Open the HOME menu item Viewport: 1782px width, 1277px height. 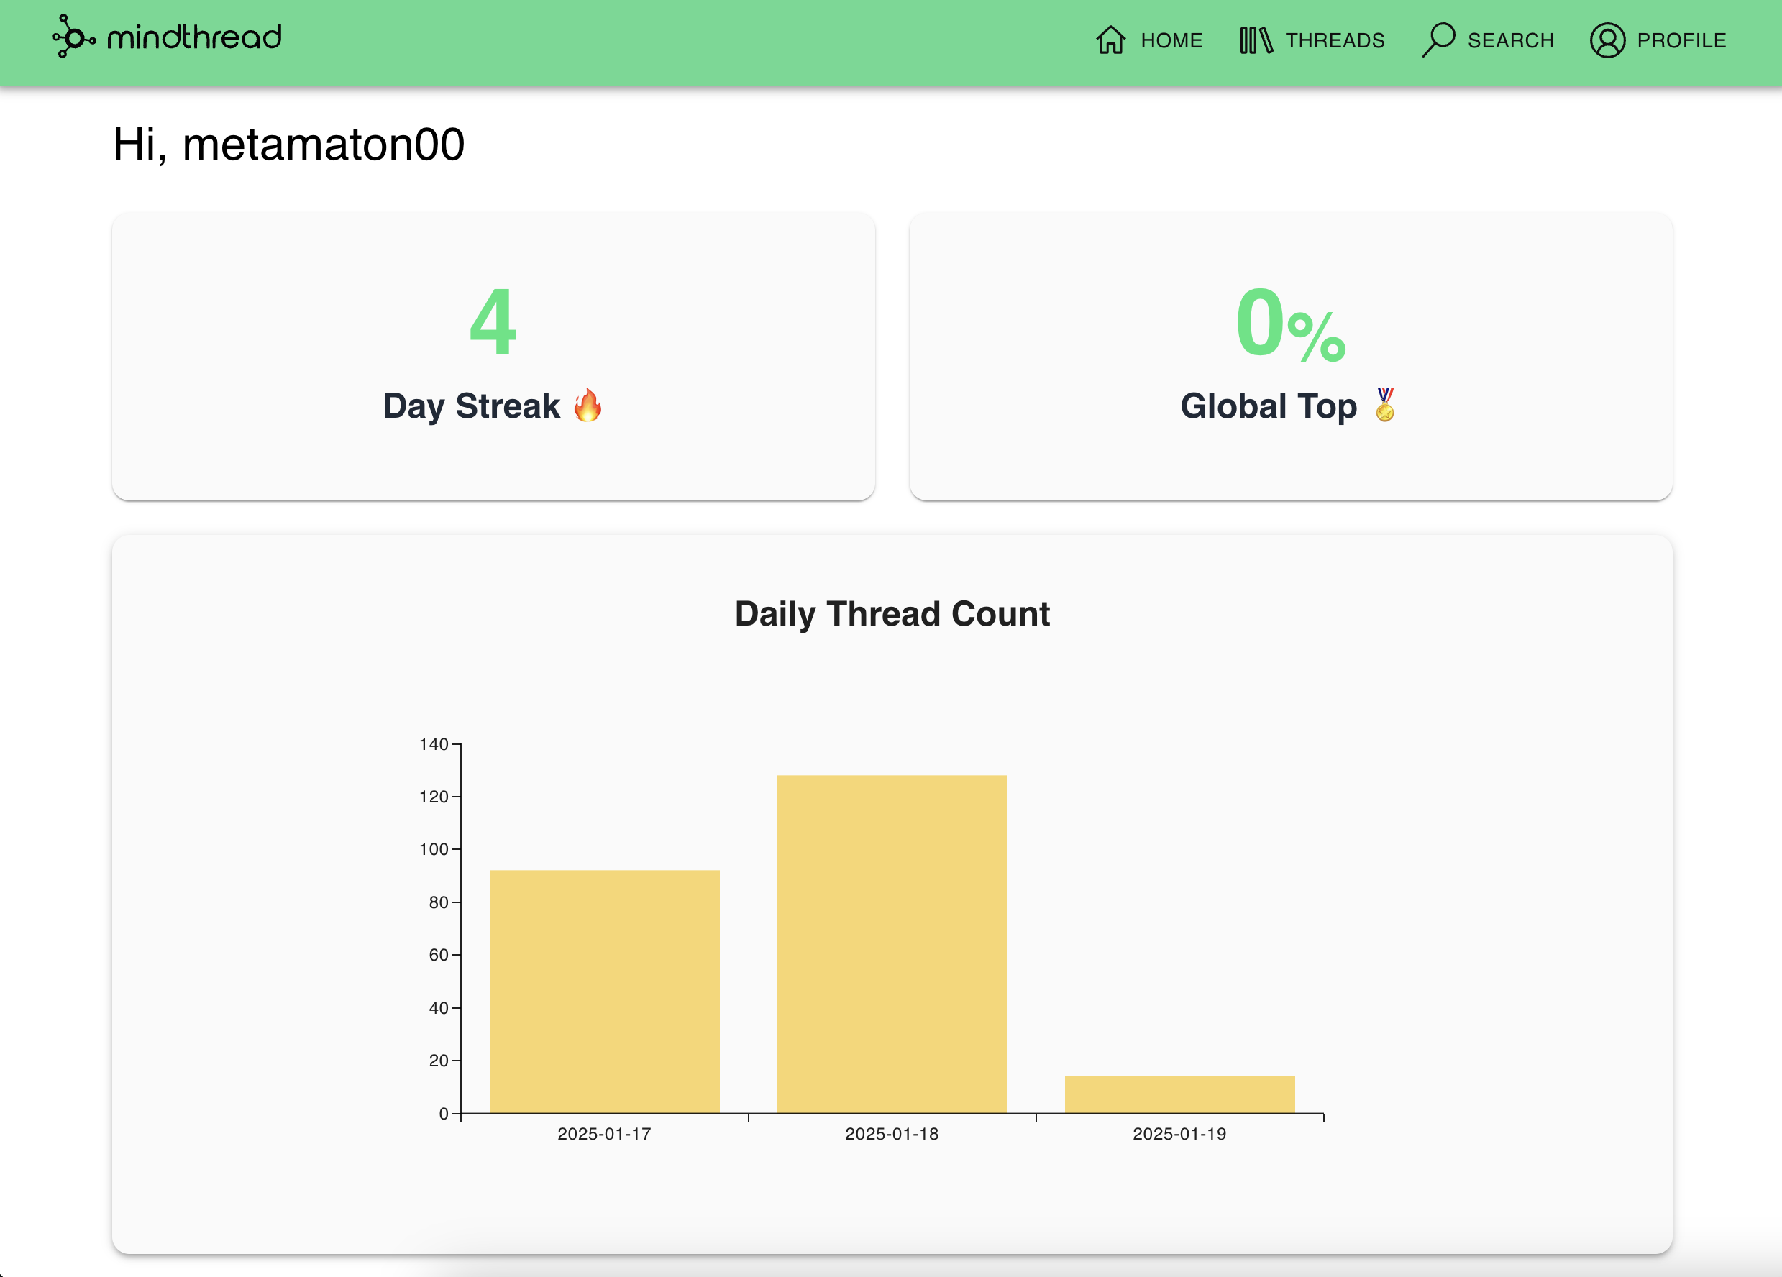pos(1171,40)
